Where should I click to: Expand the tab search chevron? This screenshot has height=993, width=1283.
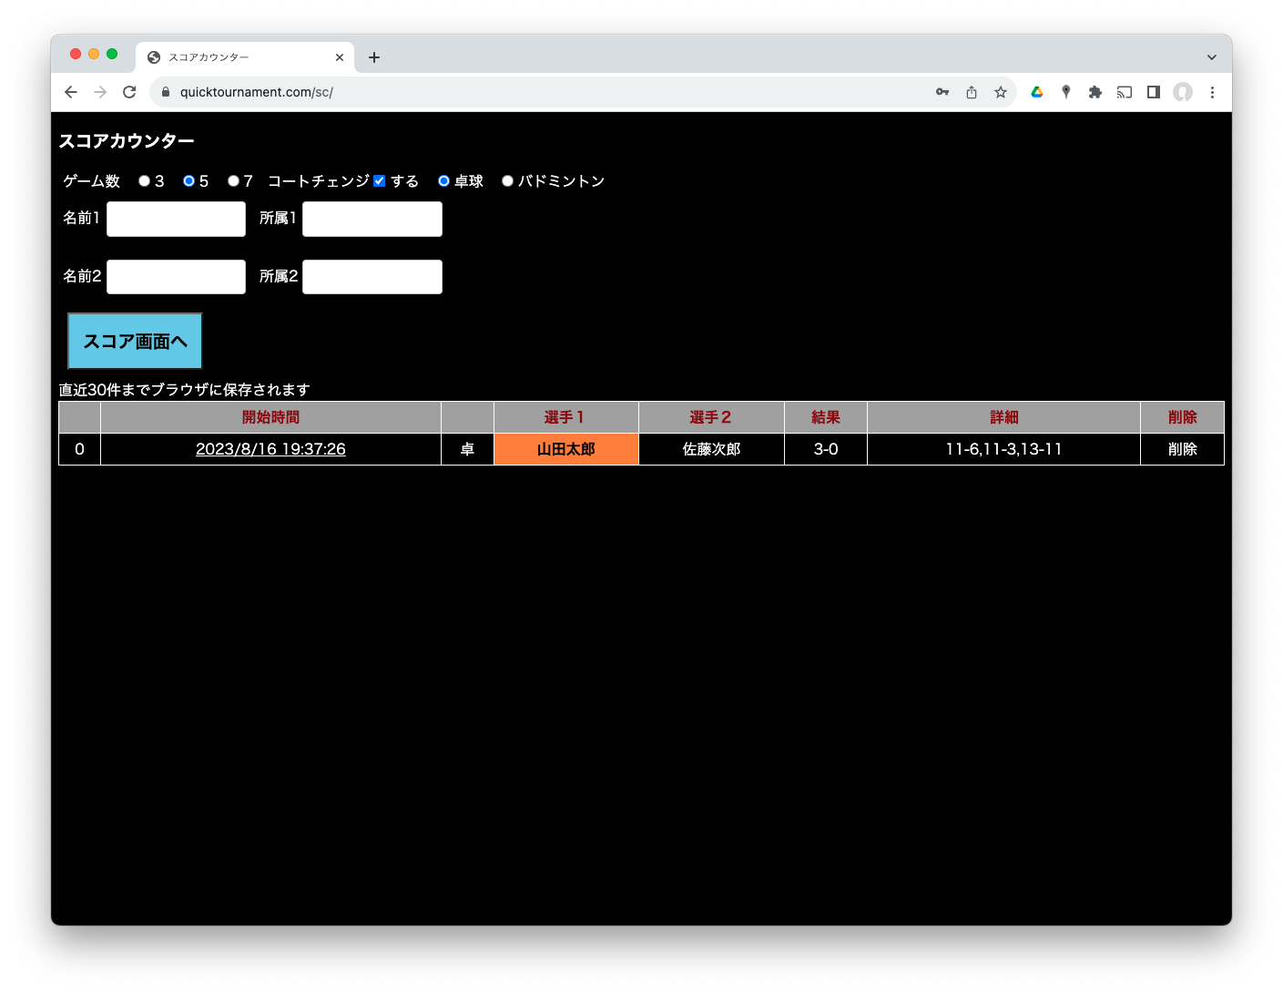click(x=1212, y=57)
